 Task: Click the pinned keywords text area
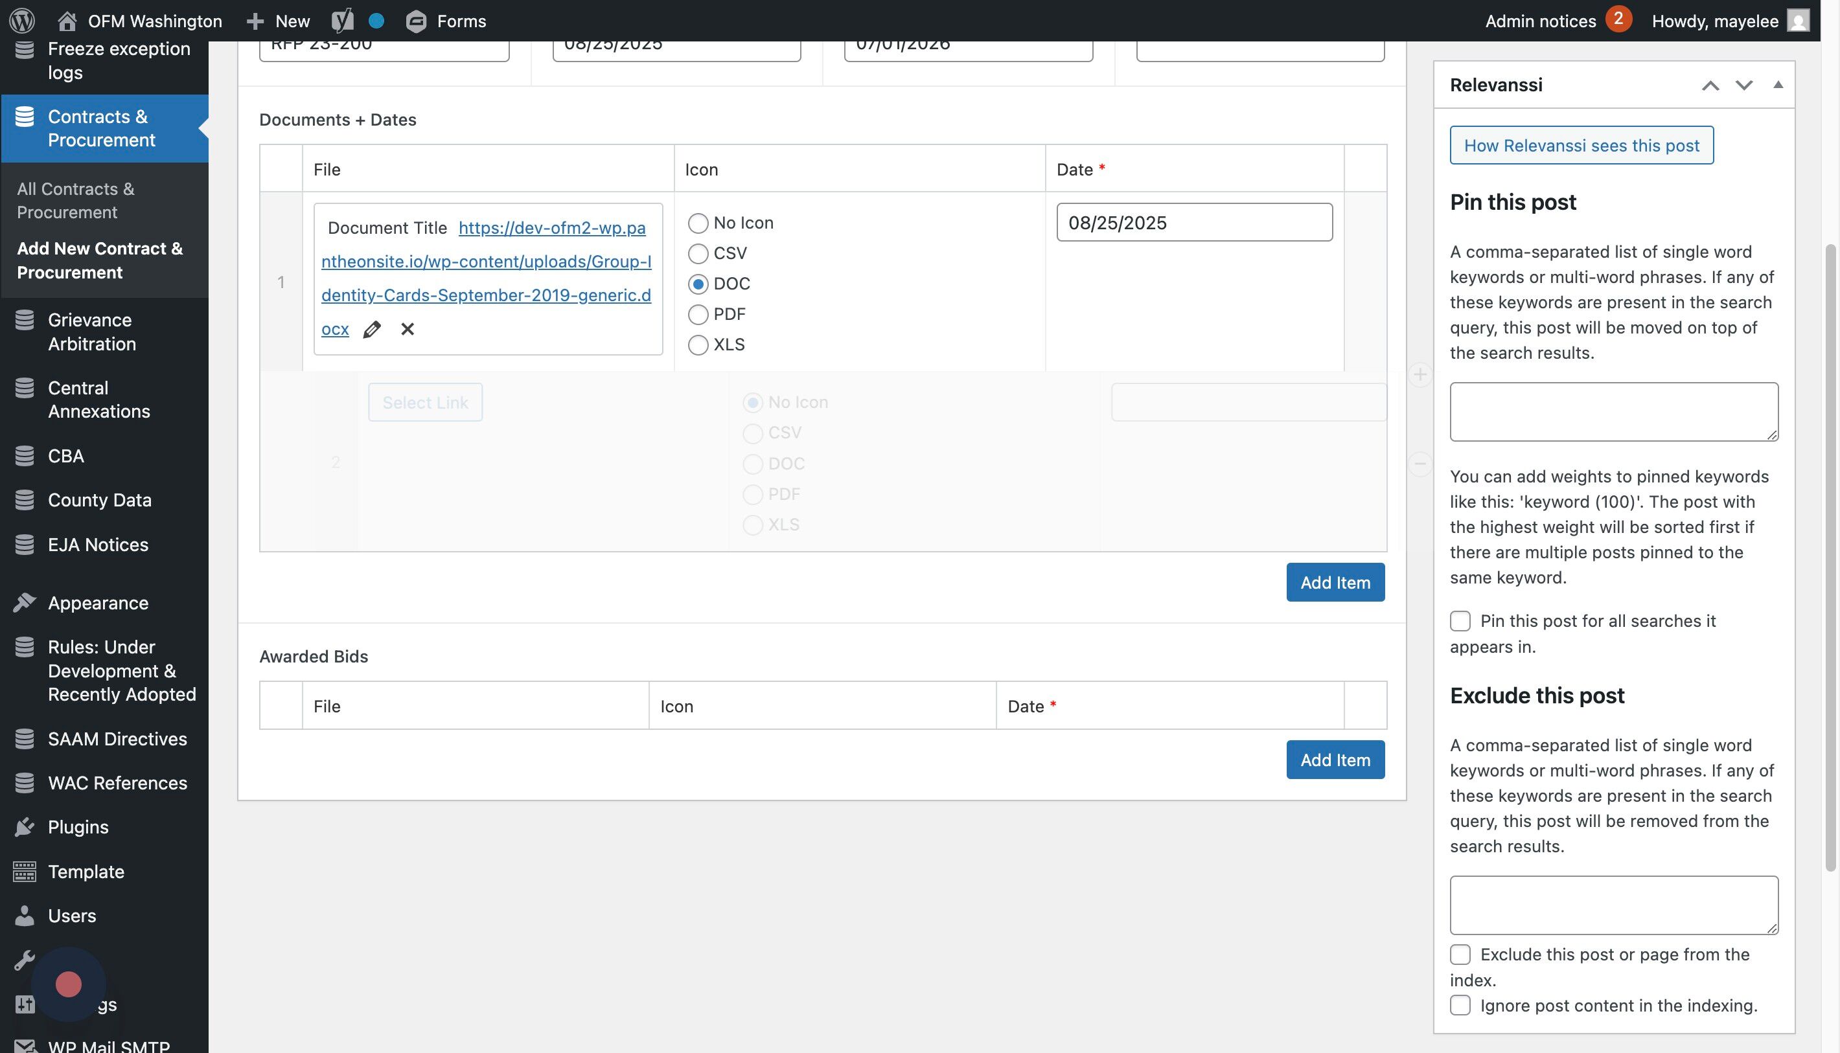point(1613,411)
